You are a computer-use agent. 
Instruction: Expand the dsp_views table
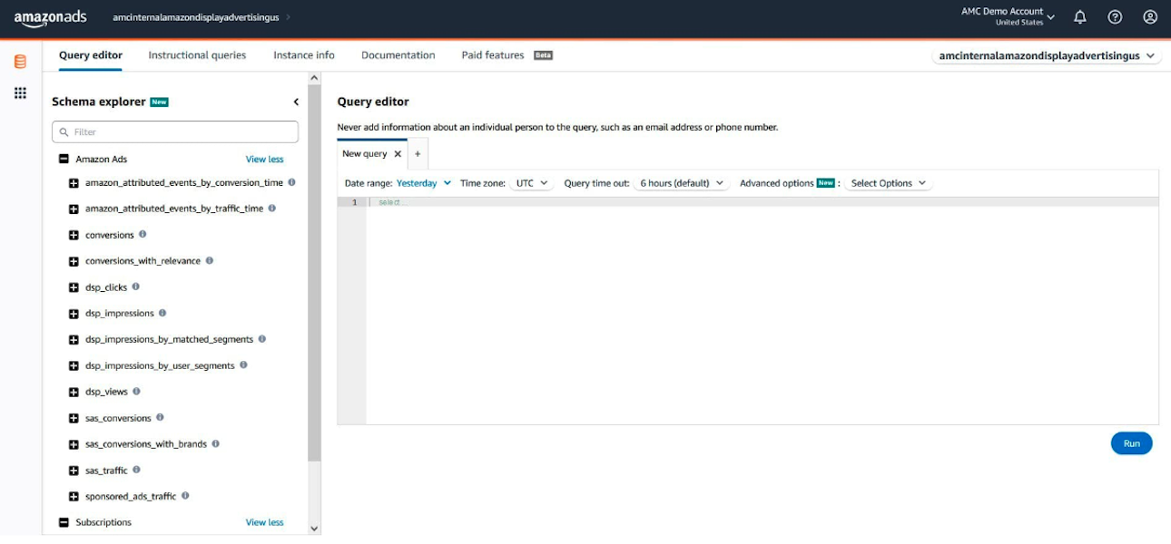point(74,393)
